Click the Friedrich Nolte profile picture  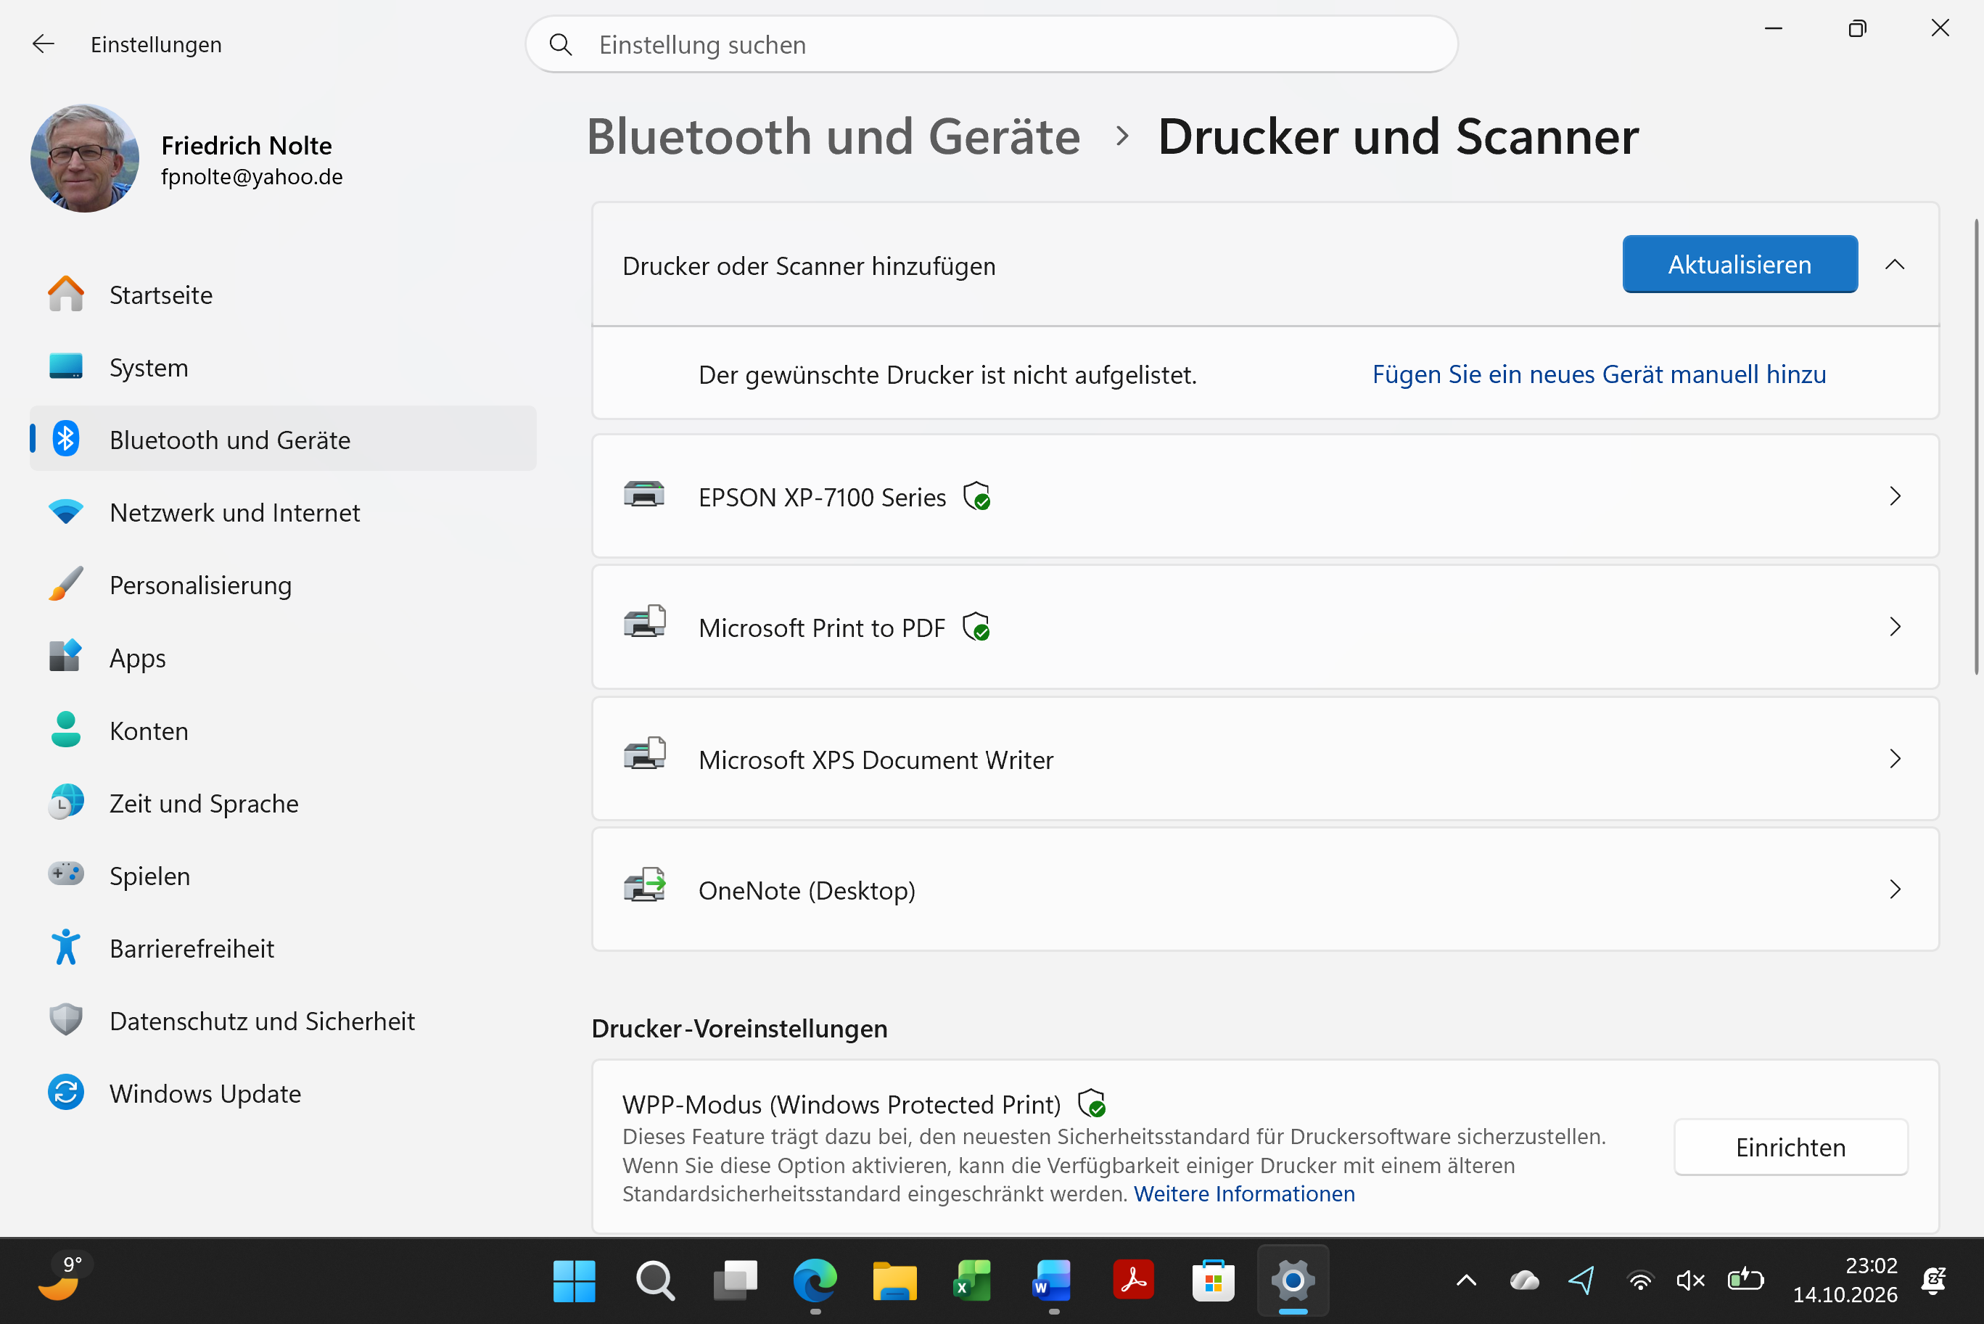point(84,158)
